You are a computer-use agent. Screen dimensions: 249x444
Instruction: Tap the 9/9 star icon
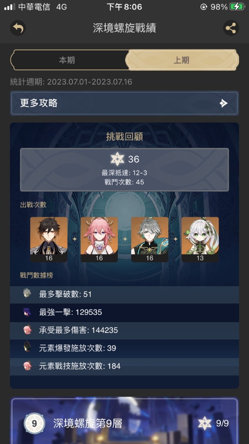(x=204, y=423)
